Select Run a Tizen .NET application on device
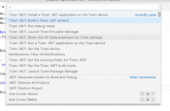 (x=83, y=43)
